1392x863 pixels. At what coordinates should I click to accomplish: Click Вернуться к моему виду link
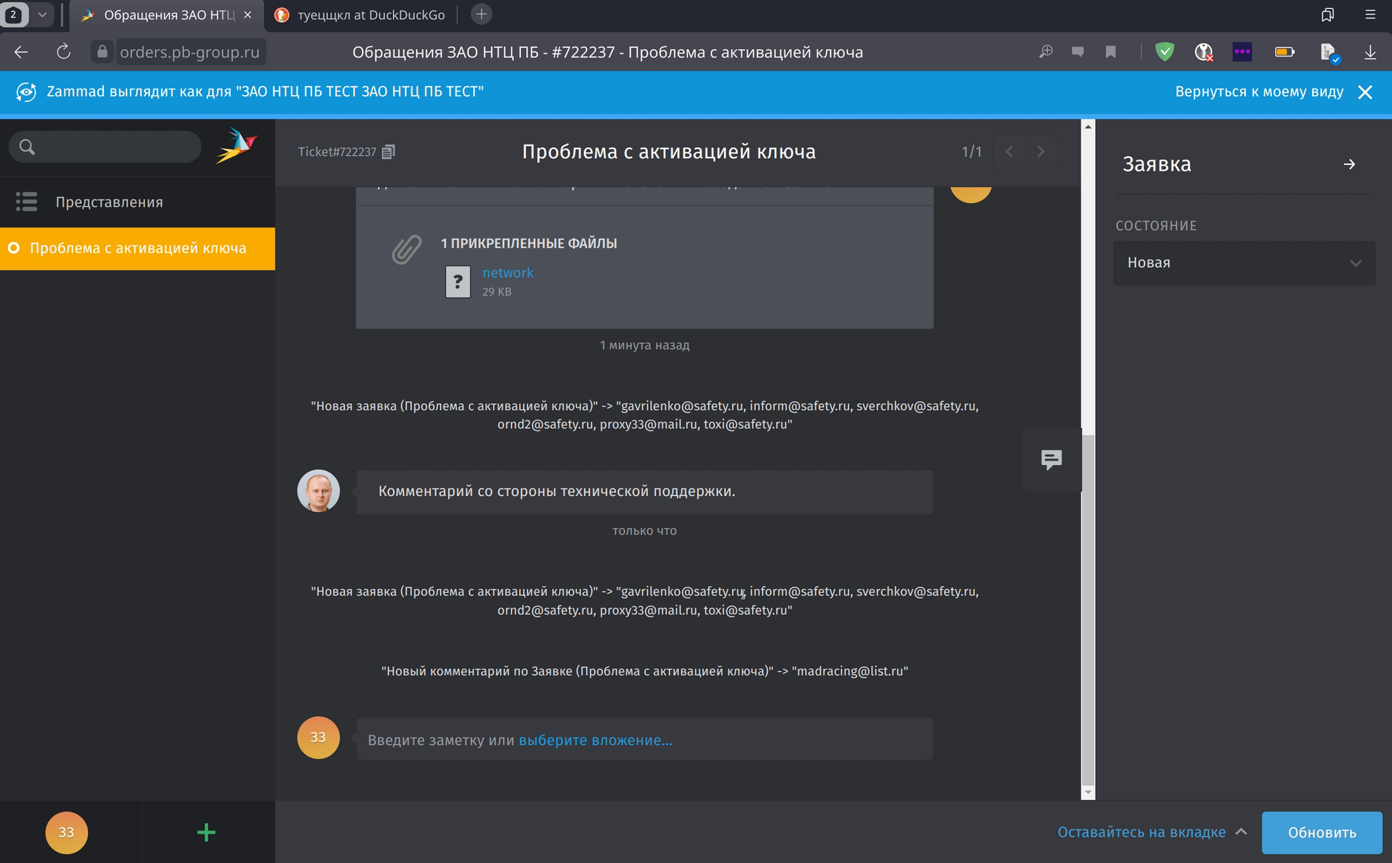tap(1259, 92)
